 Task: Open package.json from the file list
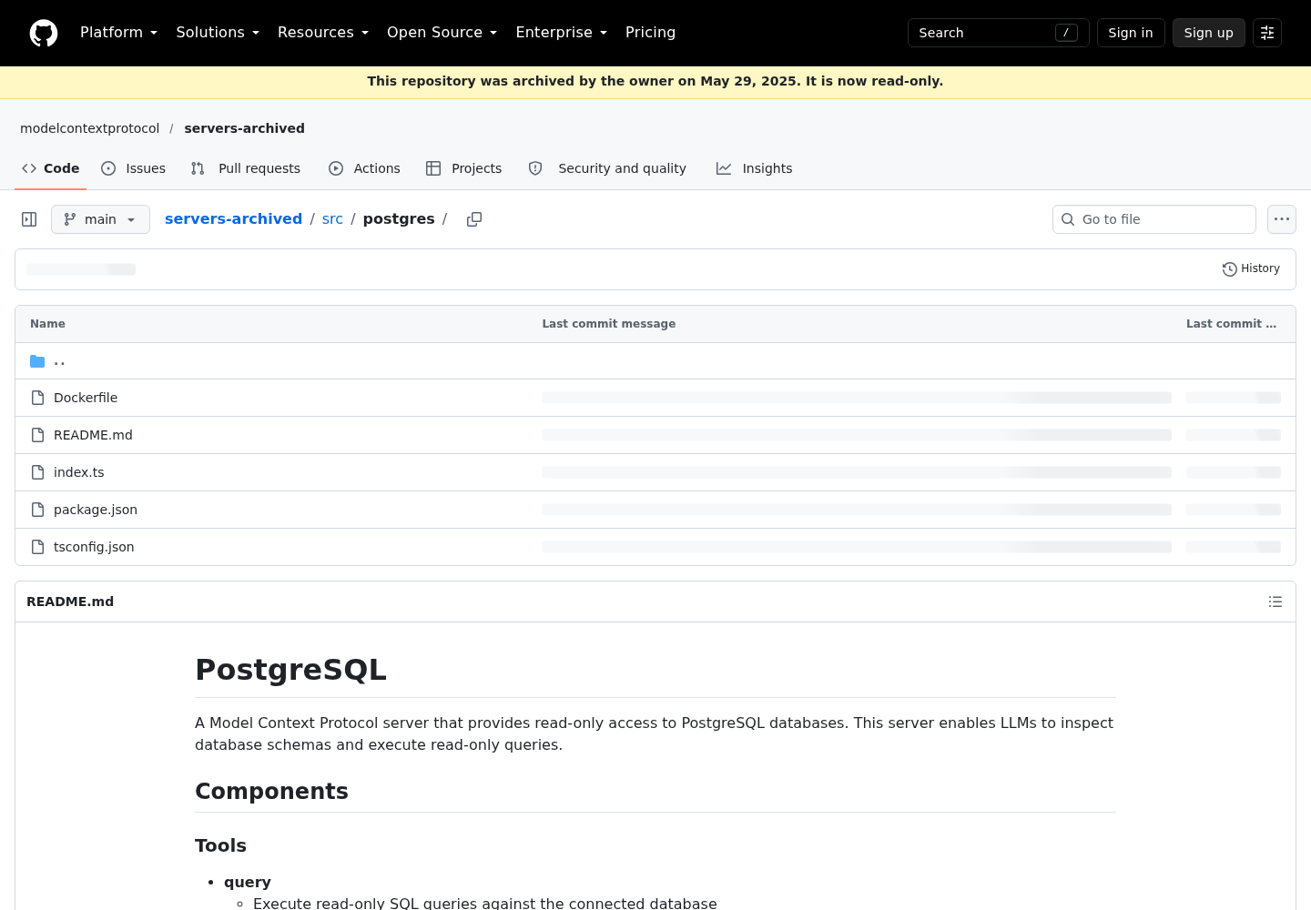[x=96, y=510]
